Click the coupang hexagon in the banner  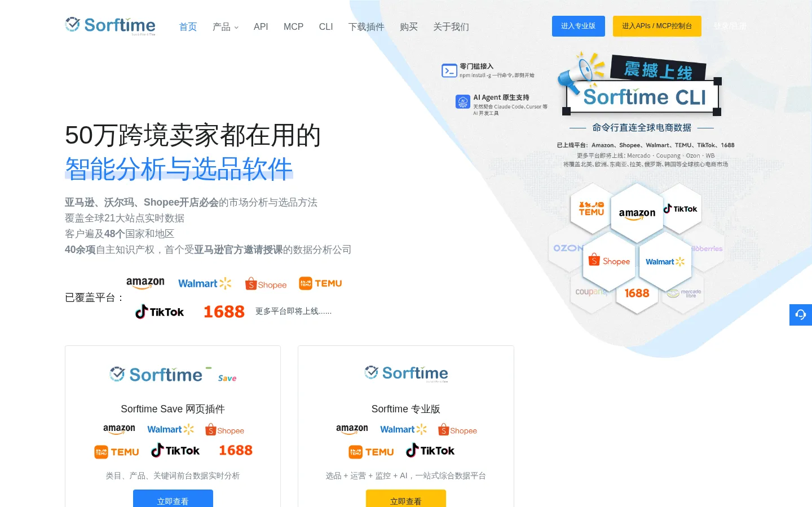[590, 292]
